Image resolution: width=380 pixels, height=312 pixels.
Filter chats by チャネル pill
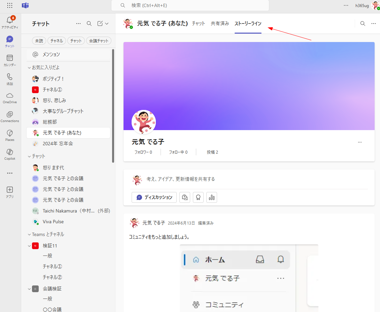pyautogui.click(x=57, y=41)
